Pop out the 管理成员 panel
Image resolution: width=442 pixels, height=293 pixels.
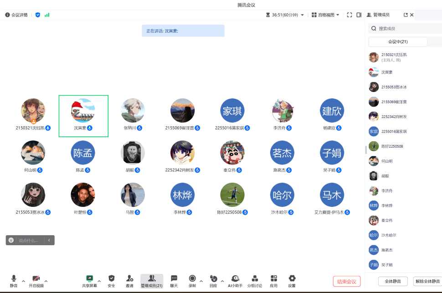[406, 15]
